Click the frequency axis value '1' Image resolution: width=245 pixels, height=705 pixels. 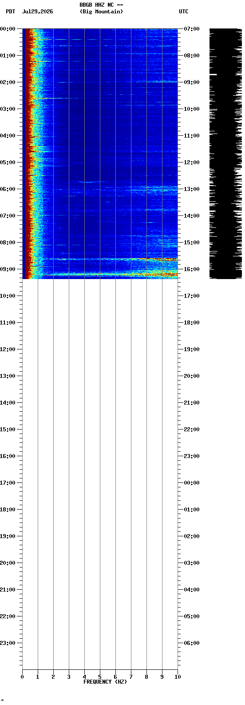click(x=38, y=677)
